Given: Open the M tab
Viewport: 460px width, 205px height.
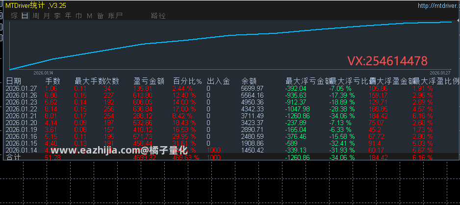Looking at the screenshot, I should [x=89, y=16].
